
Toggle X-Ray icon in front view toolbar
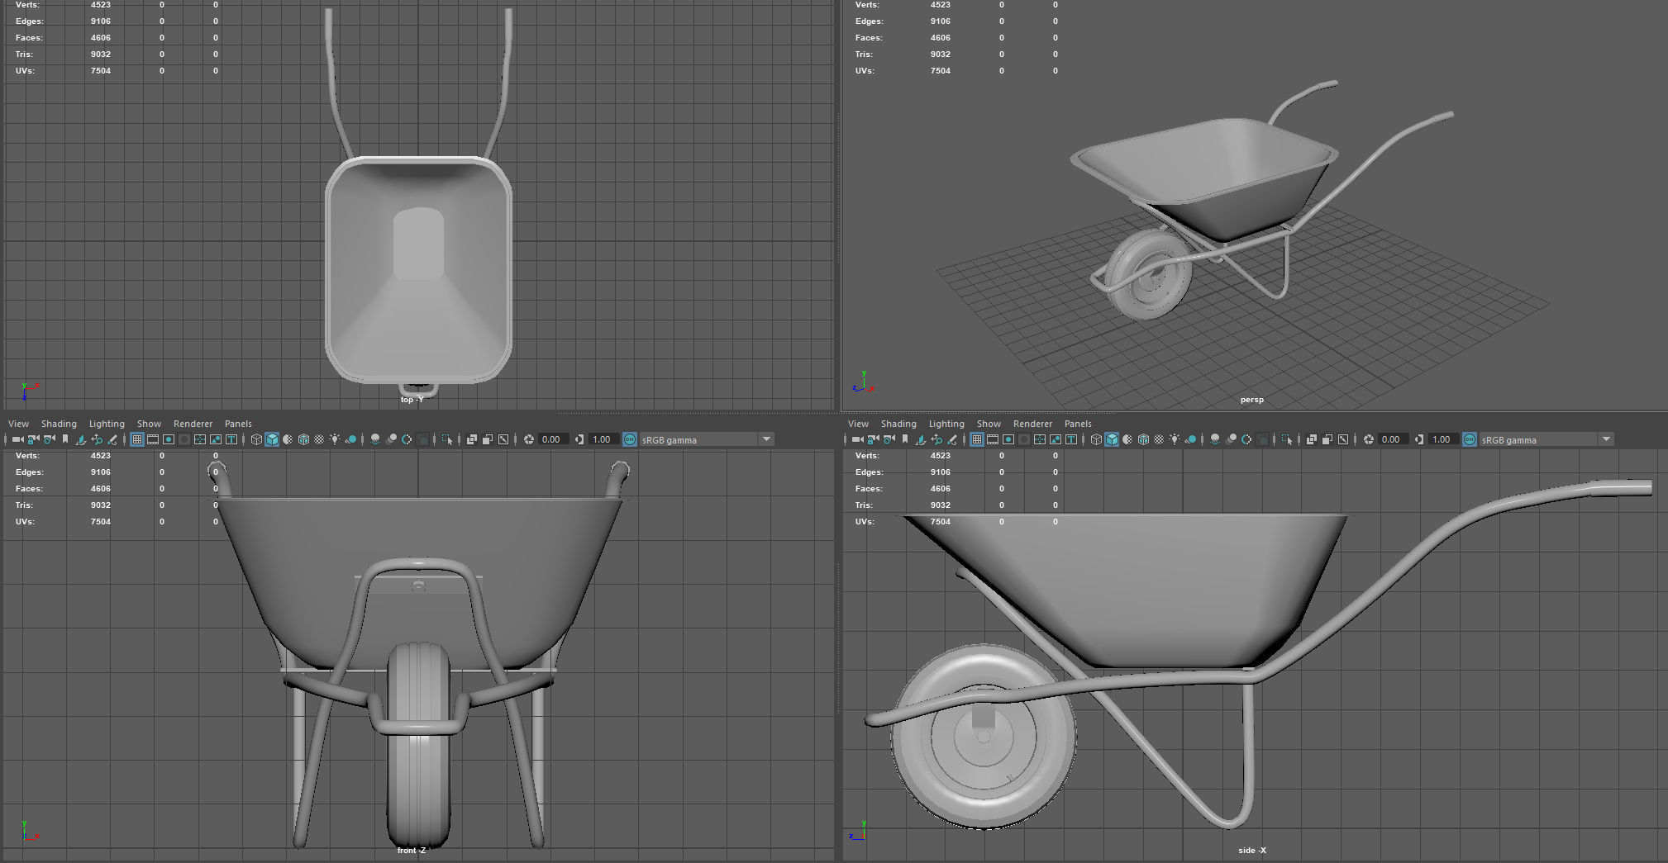[472, 439]
